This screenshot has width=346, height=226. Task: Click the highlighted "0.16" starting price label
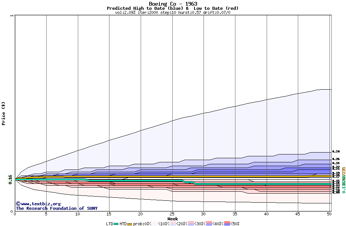(10, 179)
